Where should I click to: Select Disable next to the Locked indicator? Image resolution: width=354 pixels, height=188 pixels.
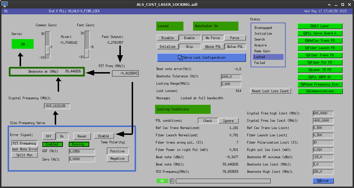pos(168,38)
